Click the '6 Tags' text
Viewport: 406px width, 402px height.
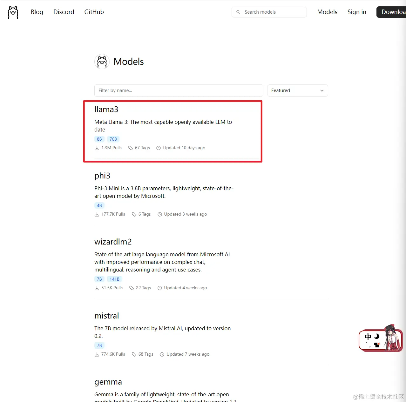[x=145, y=214]
